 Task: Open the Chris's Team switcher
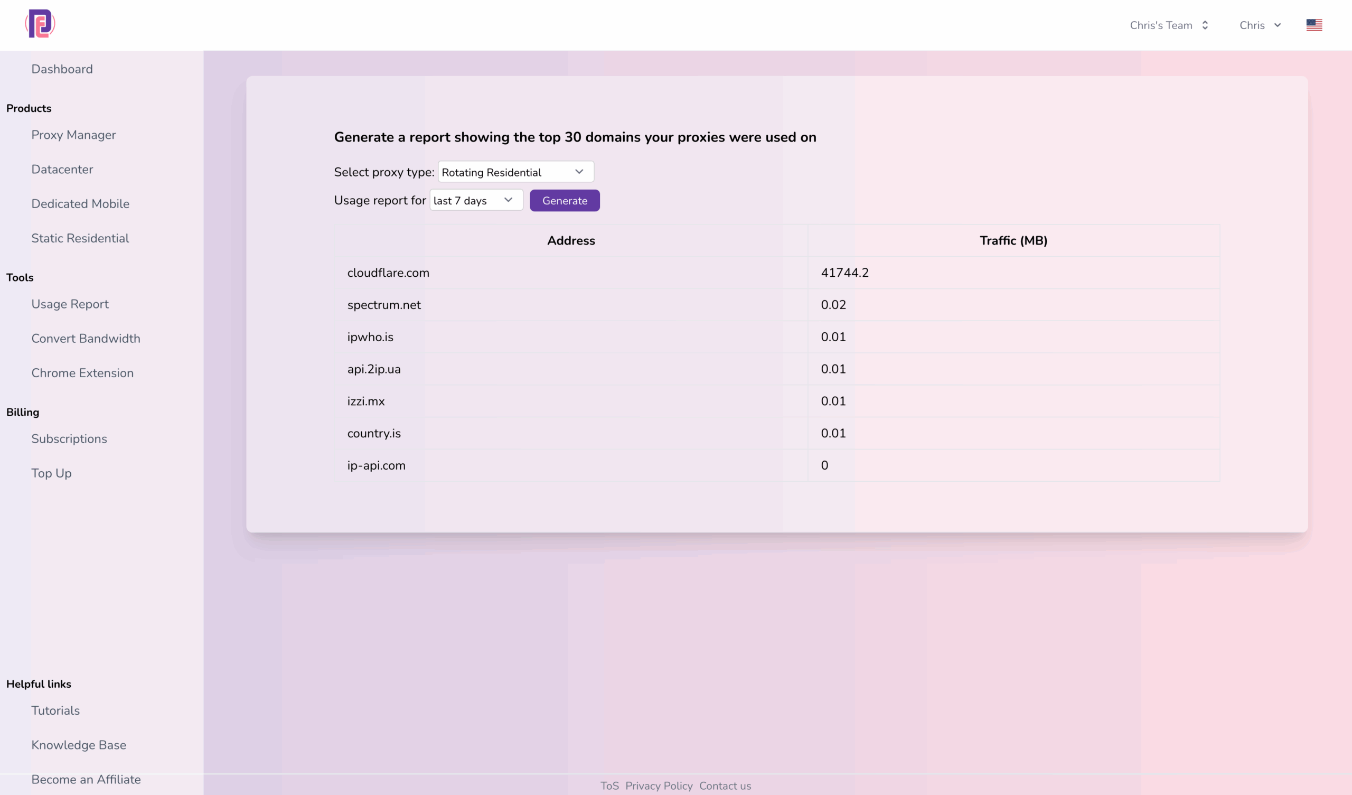click(1169, 25)
